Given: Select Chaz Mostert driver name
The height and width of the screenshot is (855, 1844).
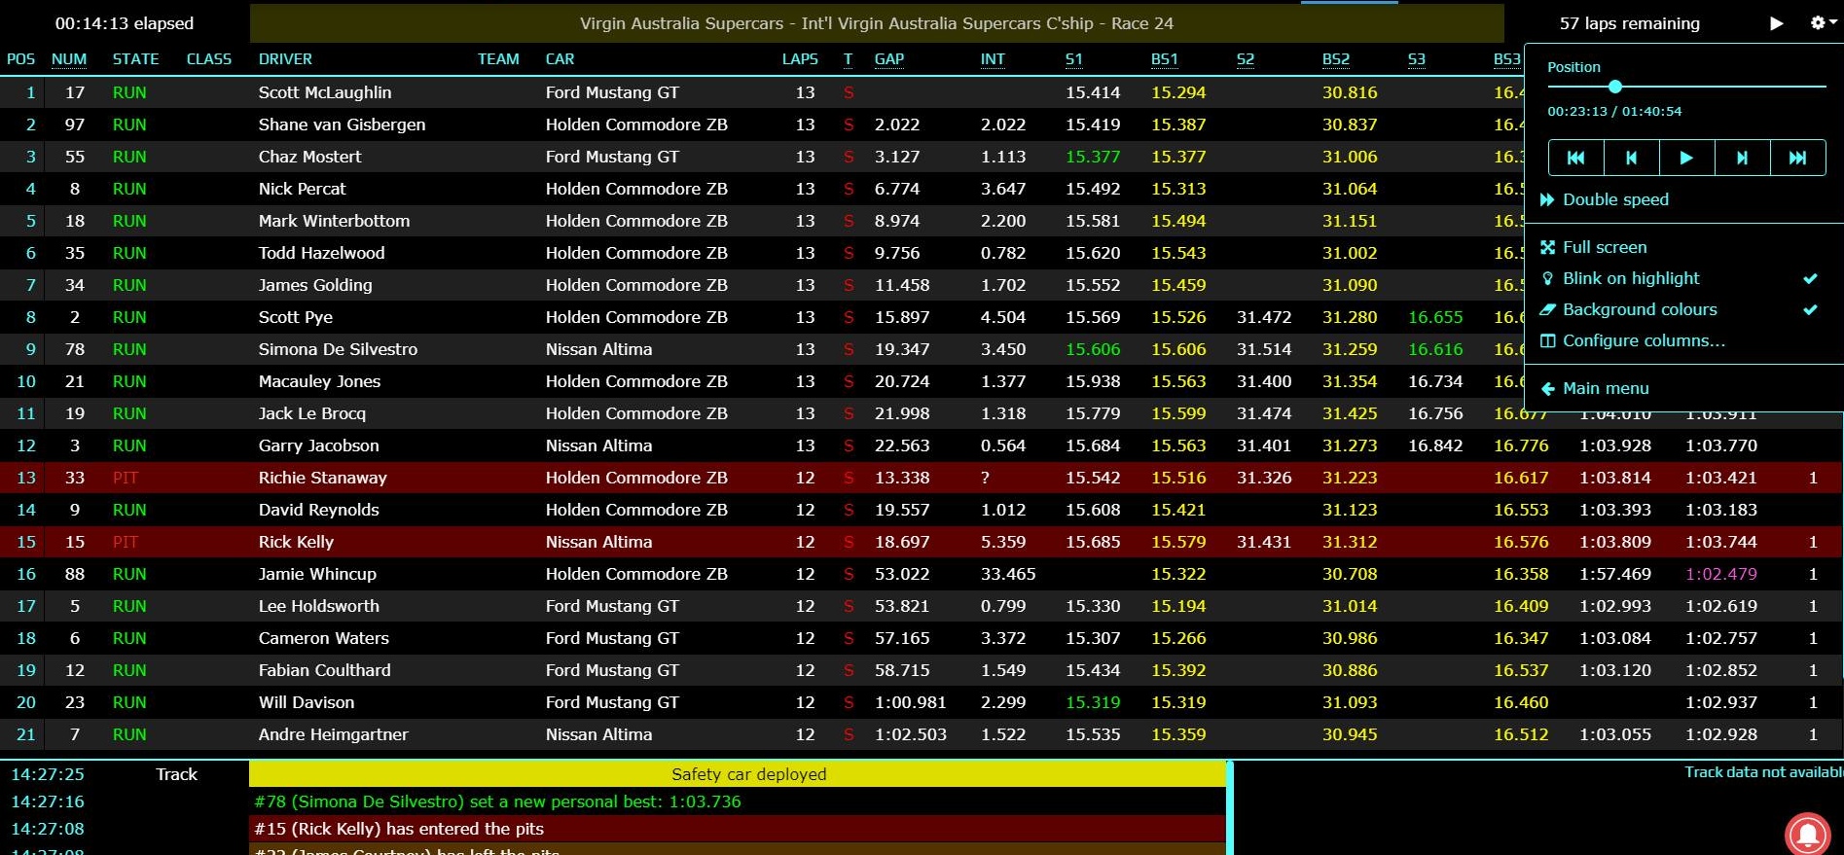Looking at the screenshot, I should [x=309, y=157].
